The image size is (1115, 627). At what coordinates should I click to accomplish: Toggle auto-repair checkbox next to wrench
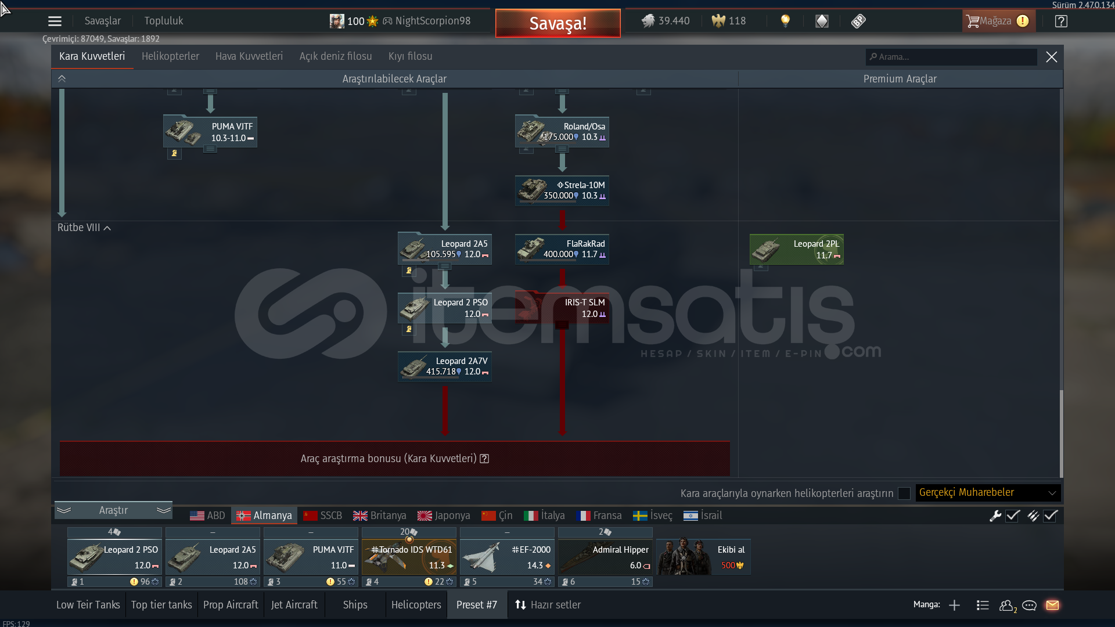[x=1013, y=516]
